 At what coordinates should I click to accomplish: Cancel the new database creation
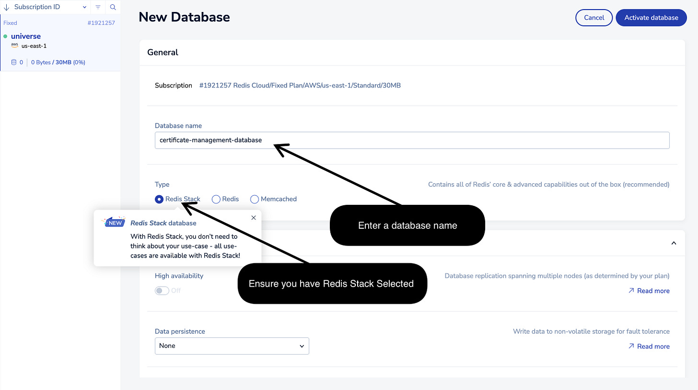click(594, 18)
